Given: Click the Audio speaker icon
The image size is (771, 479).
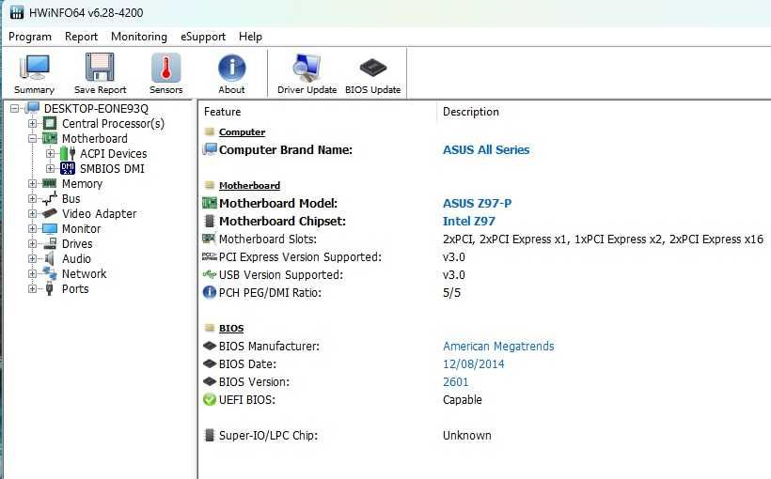Looking at the screenshot, I should [49, 258].
